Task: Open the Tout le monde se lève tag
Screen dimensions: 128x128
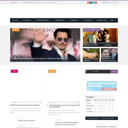Action: [x=92, y=30]
